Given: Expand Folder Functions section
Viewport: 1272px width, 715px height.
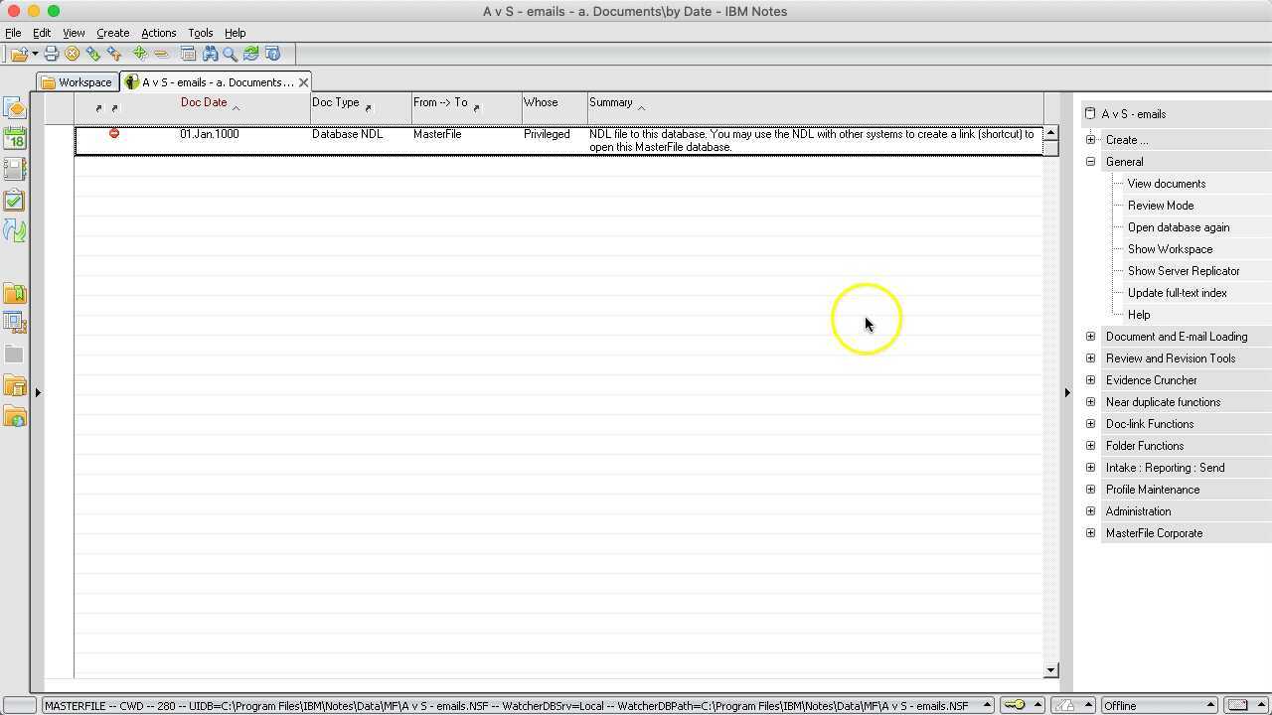Looking at the screenshot, I should click(1090, 446).
